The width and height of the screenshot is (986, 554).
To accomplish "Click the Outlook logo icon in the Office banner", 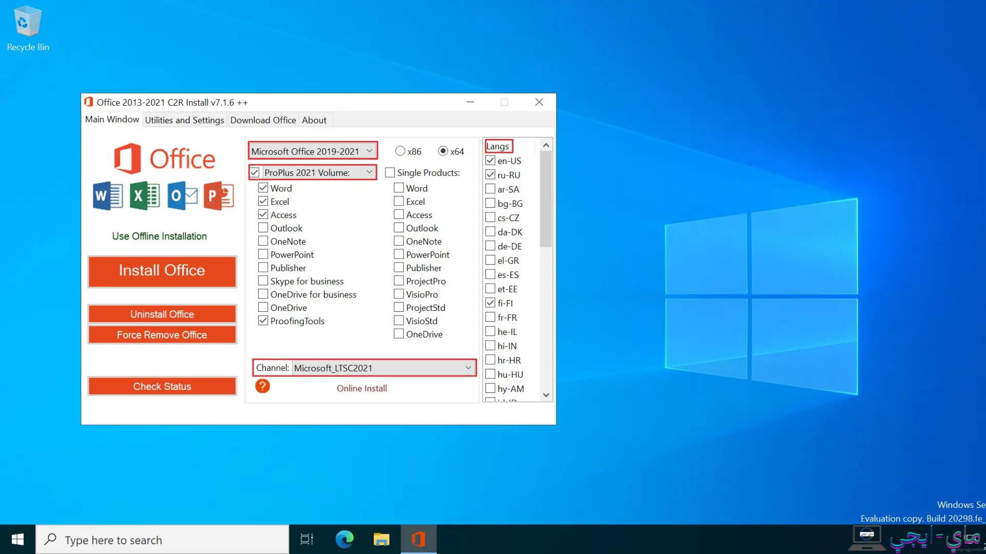I will tap(182, 196).
